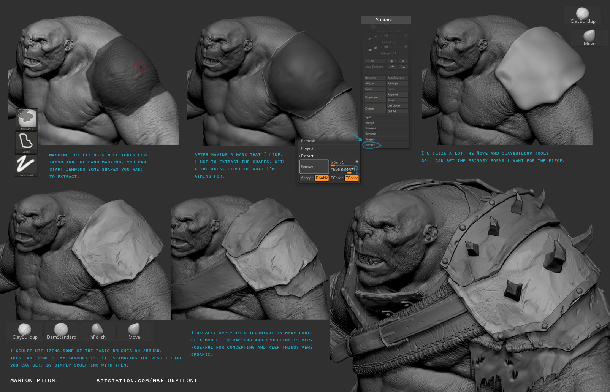Viewport: 610px width, 392px height.
Task: Expand the Merge section in Subtool
Action: point(387,123)
